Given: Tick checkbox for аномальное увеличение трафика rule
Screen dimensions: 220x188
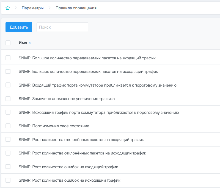Looking at the screenshot, I should (8, 99).
